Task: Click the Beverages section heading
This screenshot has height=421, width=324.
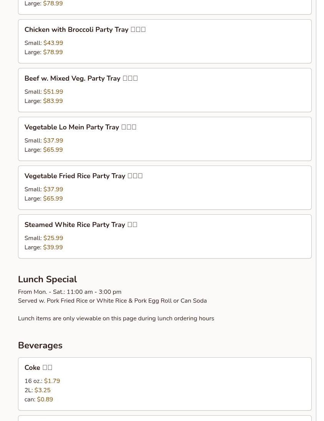Action: (x=40, y=345)
